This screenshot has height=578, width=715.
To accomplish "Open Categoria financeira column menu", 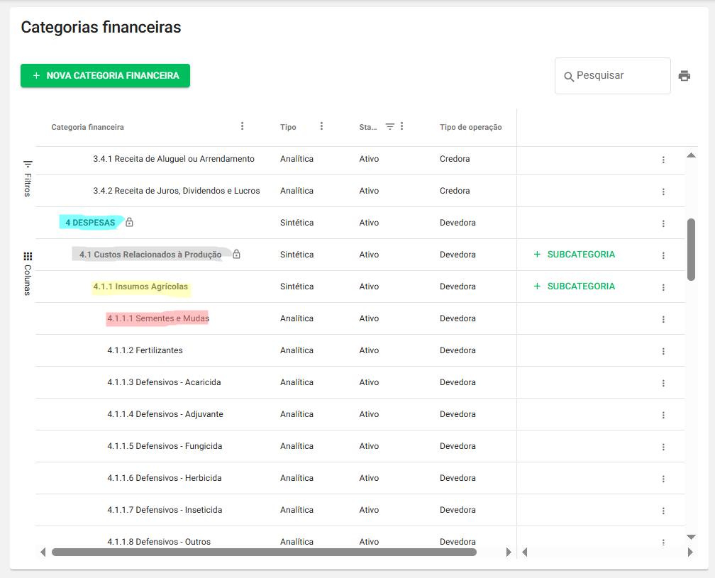I will pos(242,126).
